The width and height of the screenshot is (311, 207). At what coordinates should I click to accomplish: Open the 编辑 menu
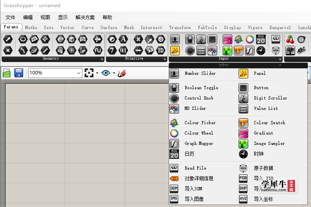click(28, 18)
